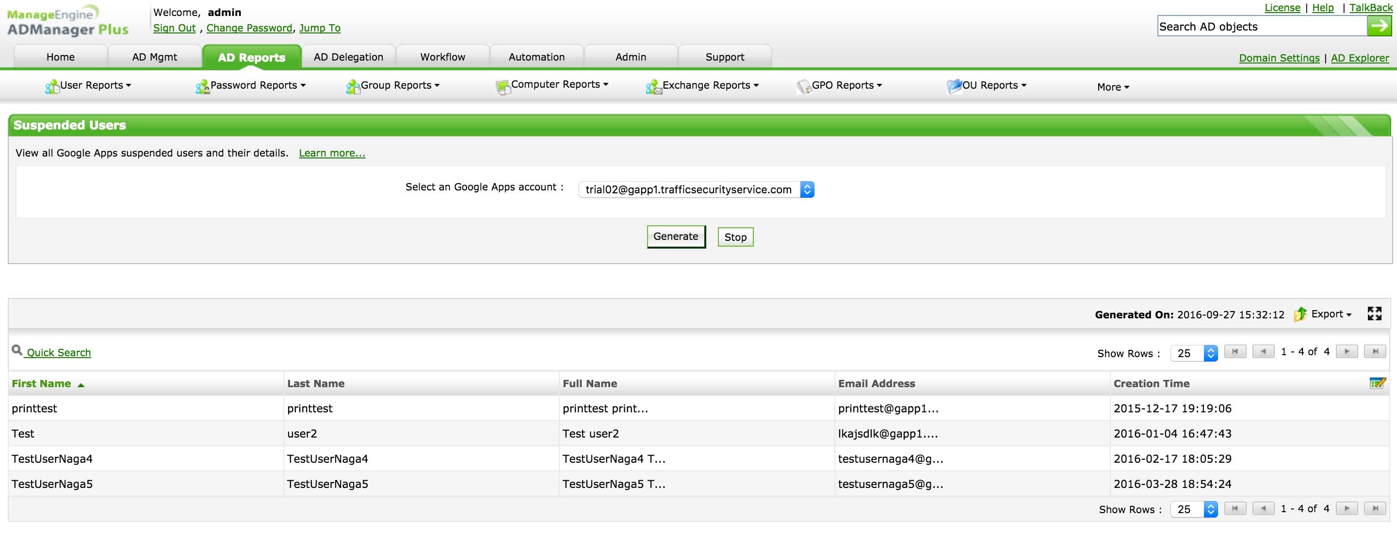Jump to first page in bottom pagination
Viewport: 1397px width, 533px height.
point(1235,509)
